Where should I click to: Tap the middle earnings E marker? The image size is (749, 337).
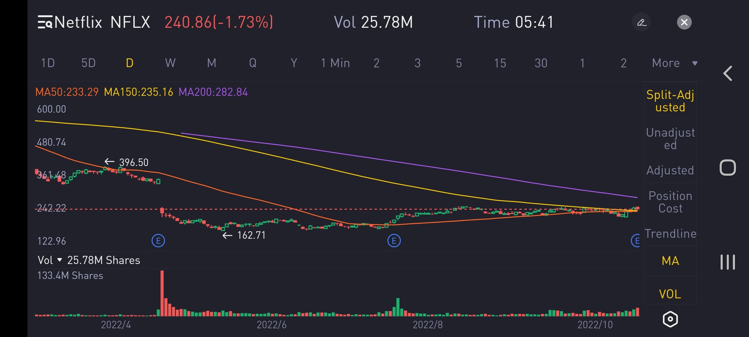tap(394, 241)
